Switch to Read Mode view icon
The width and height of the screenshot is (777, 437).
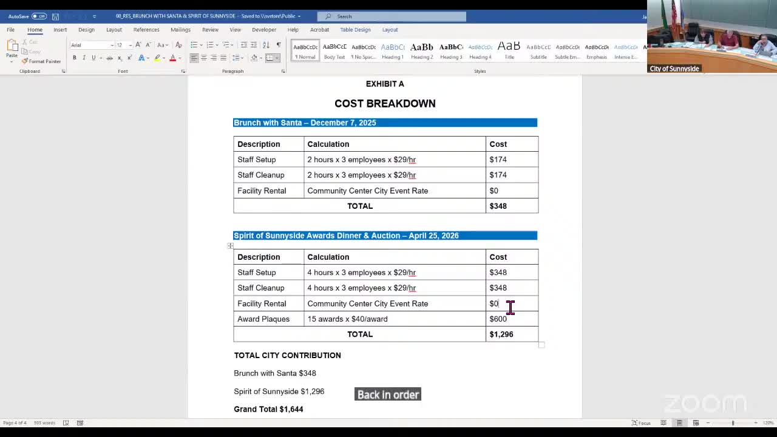coord(663,423)
